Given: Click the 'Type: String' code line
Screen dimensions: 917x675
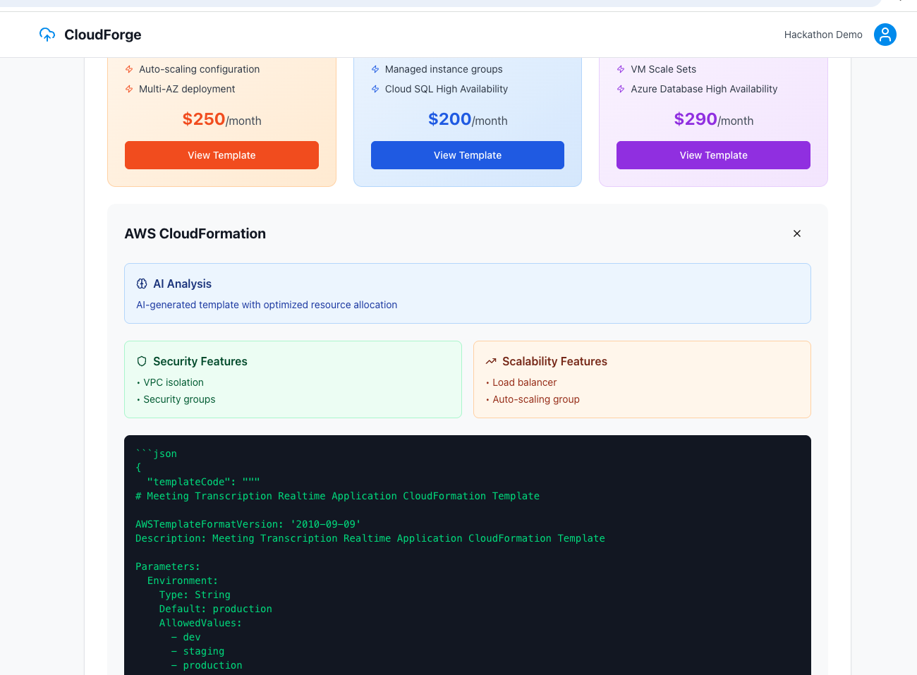Looking at the screenshot, I should [x=195, y=595].
